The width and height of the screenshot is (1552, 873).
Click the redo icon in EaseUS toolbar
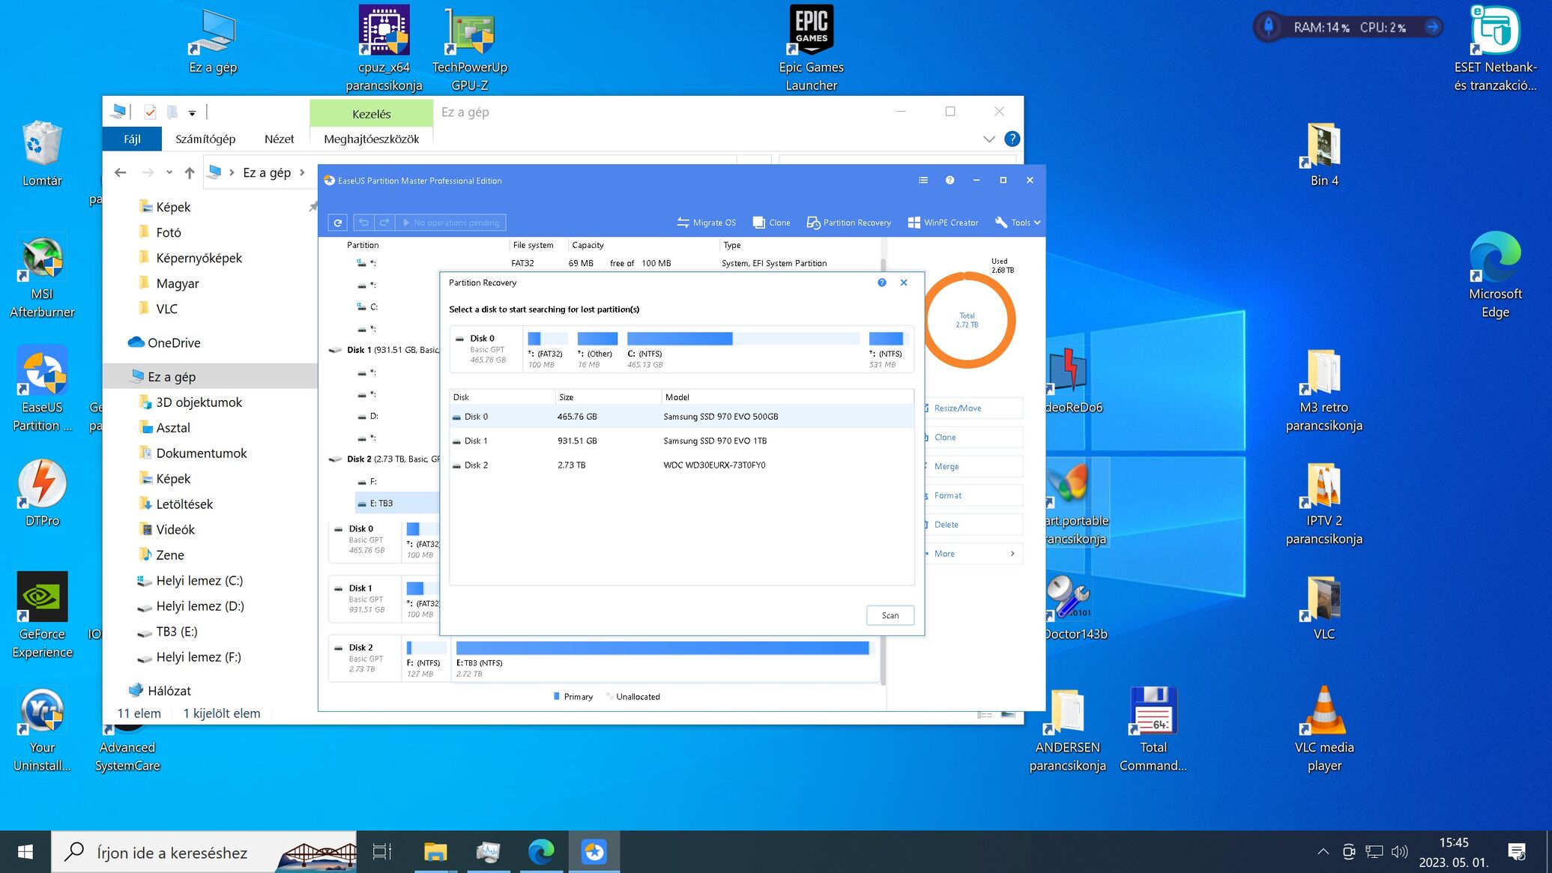coord(384,223)
